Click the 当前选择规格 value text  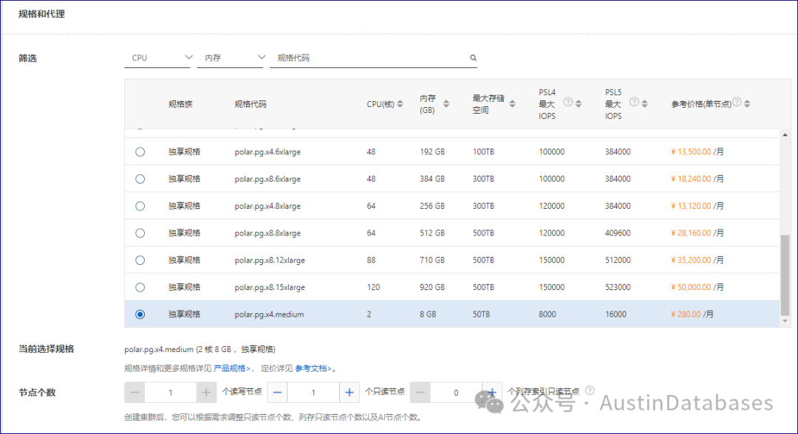click(x=200, y=349)
